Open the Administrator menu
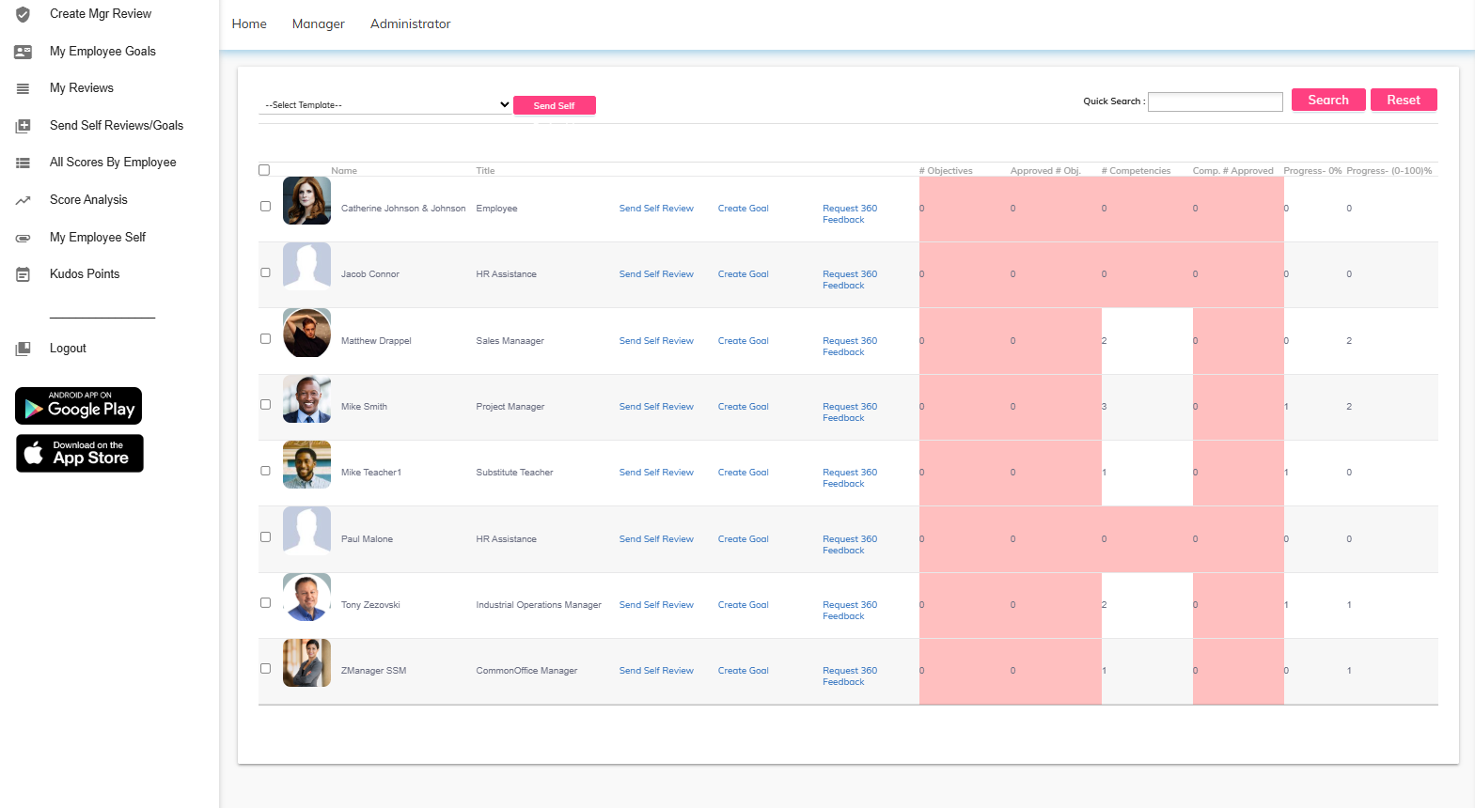 pos(411,23)
